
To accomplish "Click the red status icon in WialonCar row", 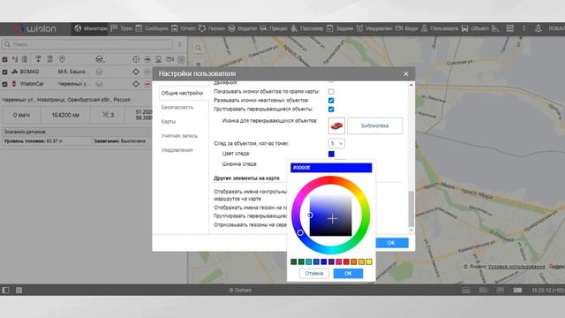I will click(147, 84).
